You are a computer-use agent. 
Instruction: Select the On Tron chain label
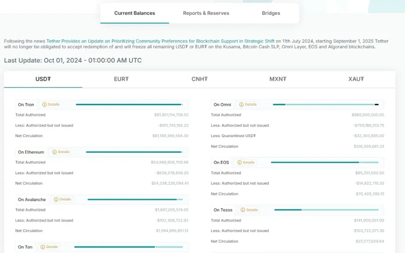(x=26, y=105)
